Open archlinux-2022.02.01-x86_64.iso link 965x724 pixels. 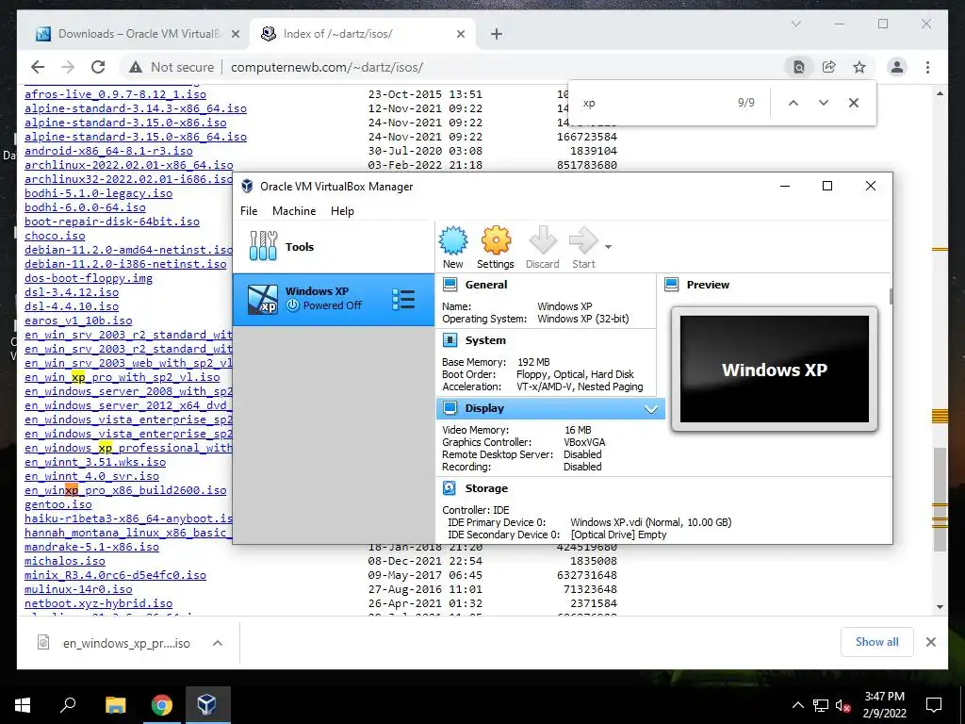coord(128,165)
